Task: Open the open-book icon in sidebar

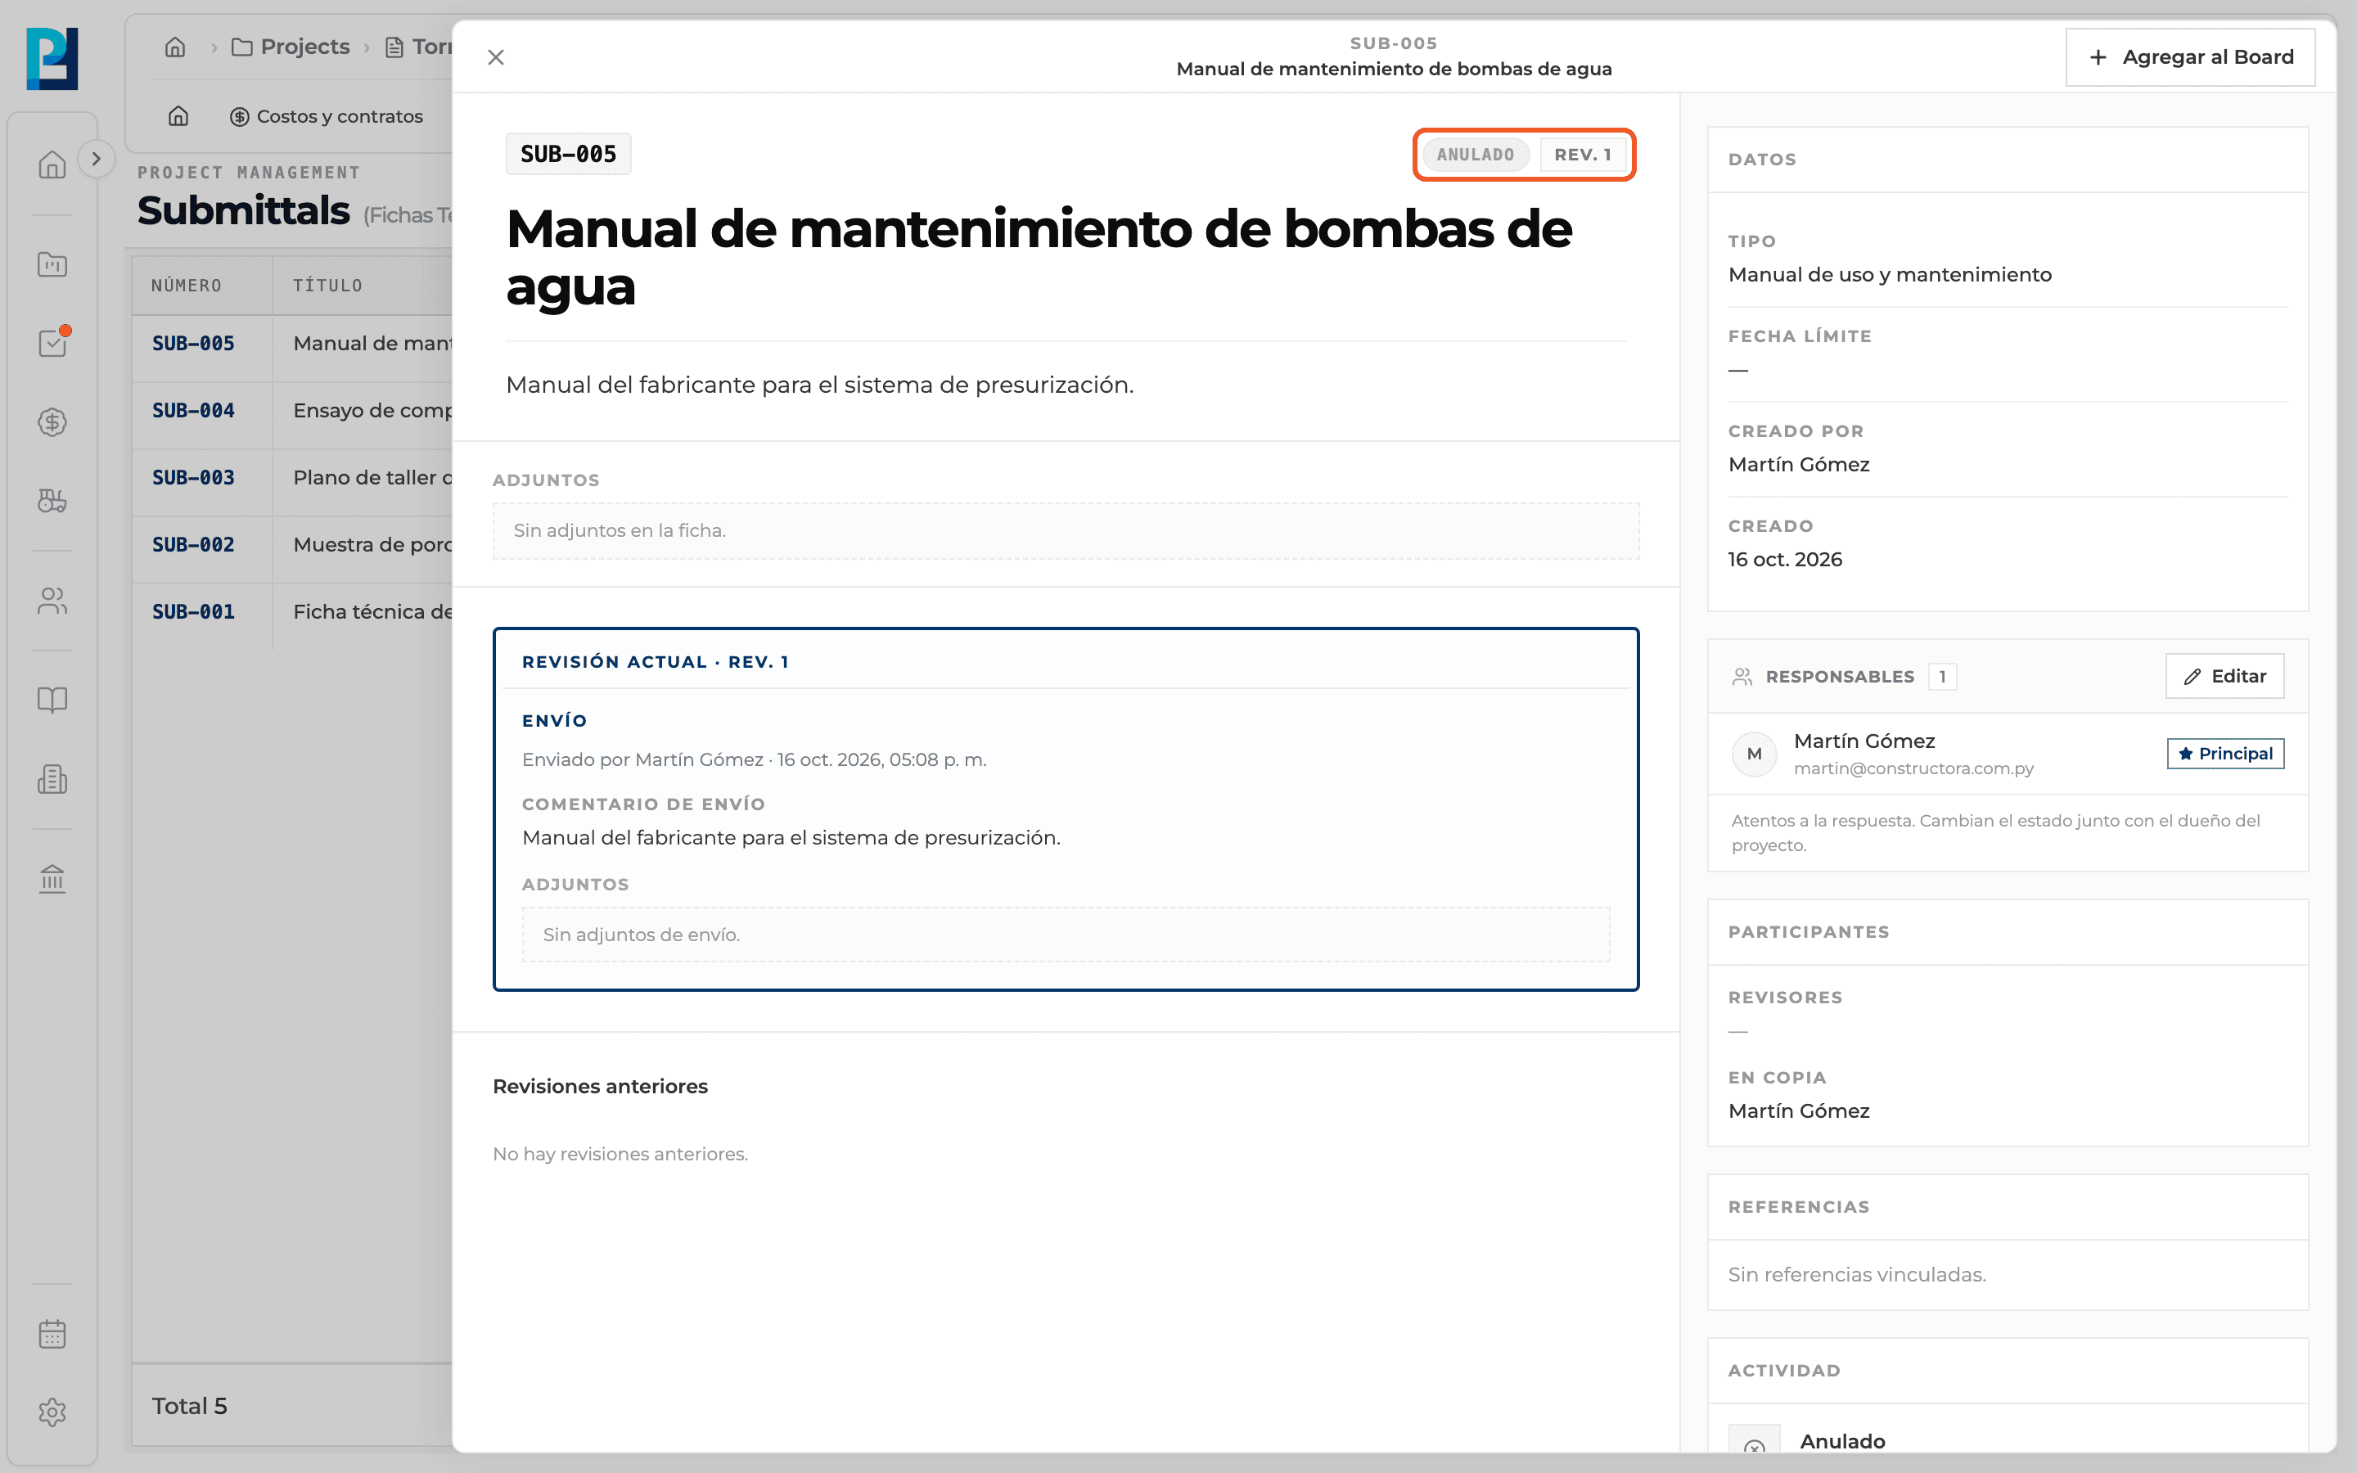Action: (52, 700)
